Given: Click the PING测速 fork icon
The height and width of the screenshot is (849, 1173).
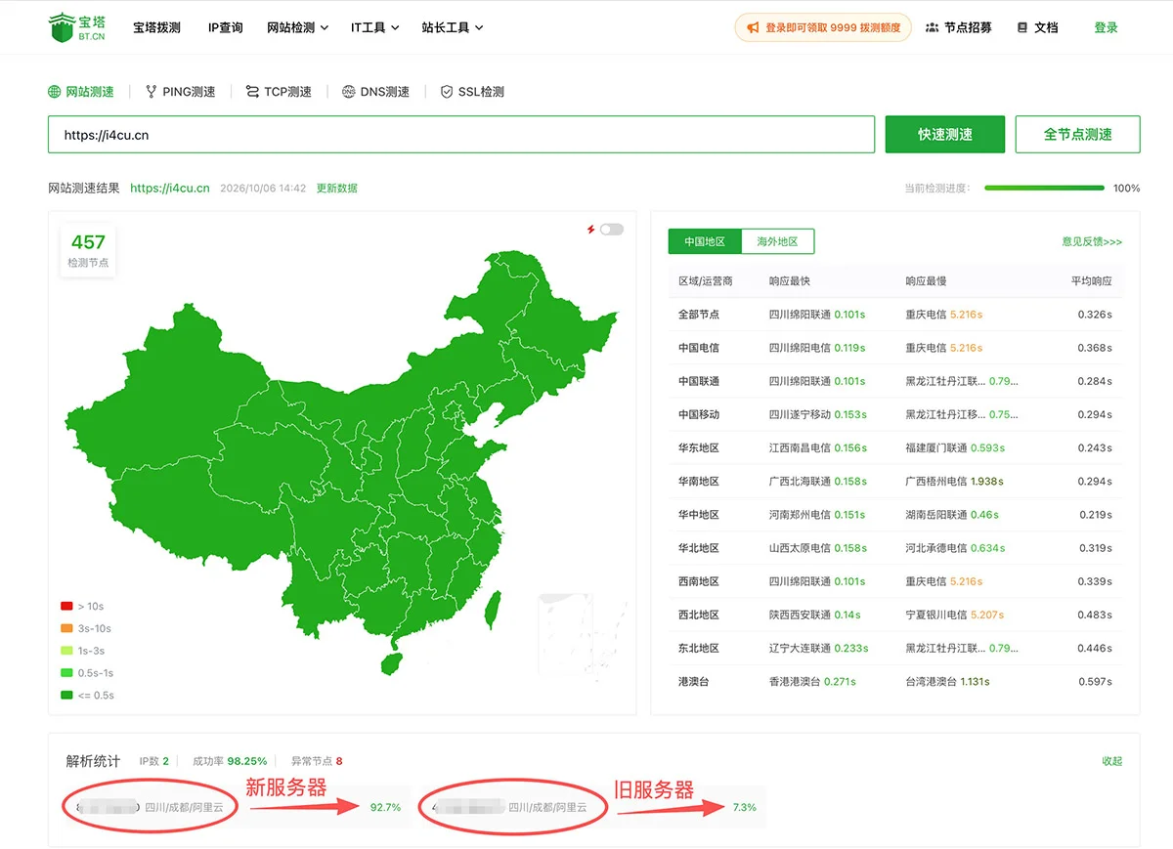Looking at the screenshot, I should [x=152, y=92].
